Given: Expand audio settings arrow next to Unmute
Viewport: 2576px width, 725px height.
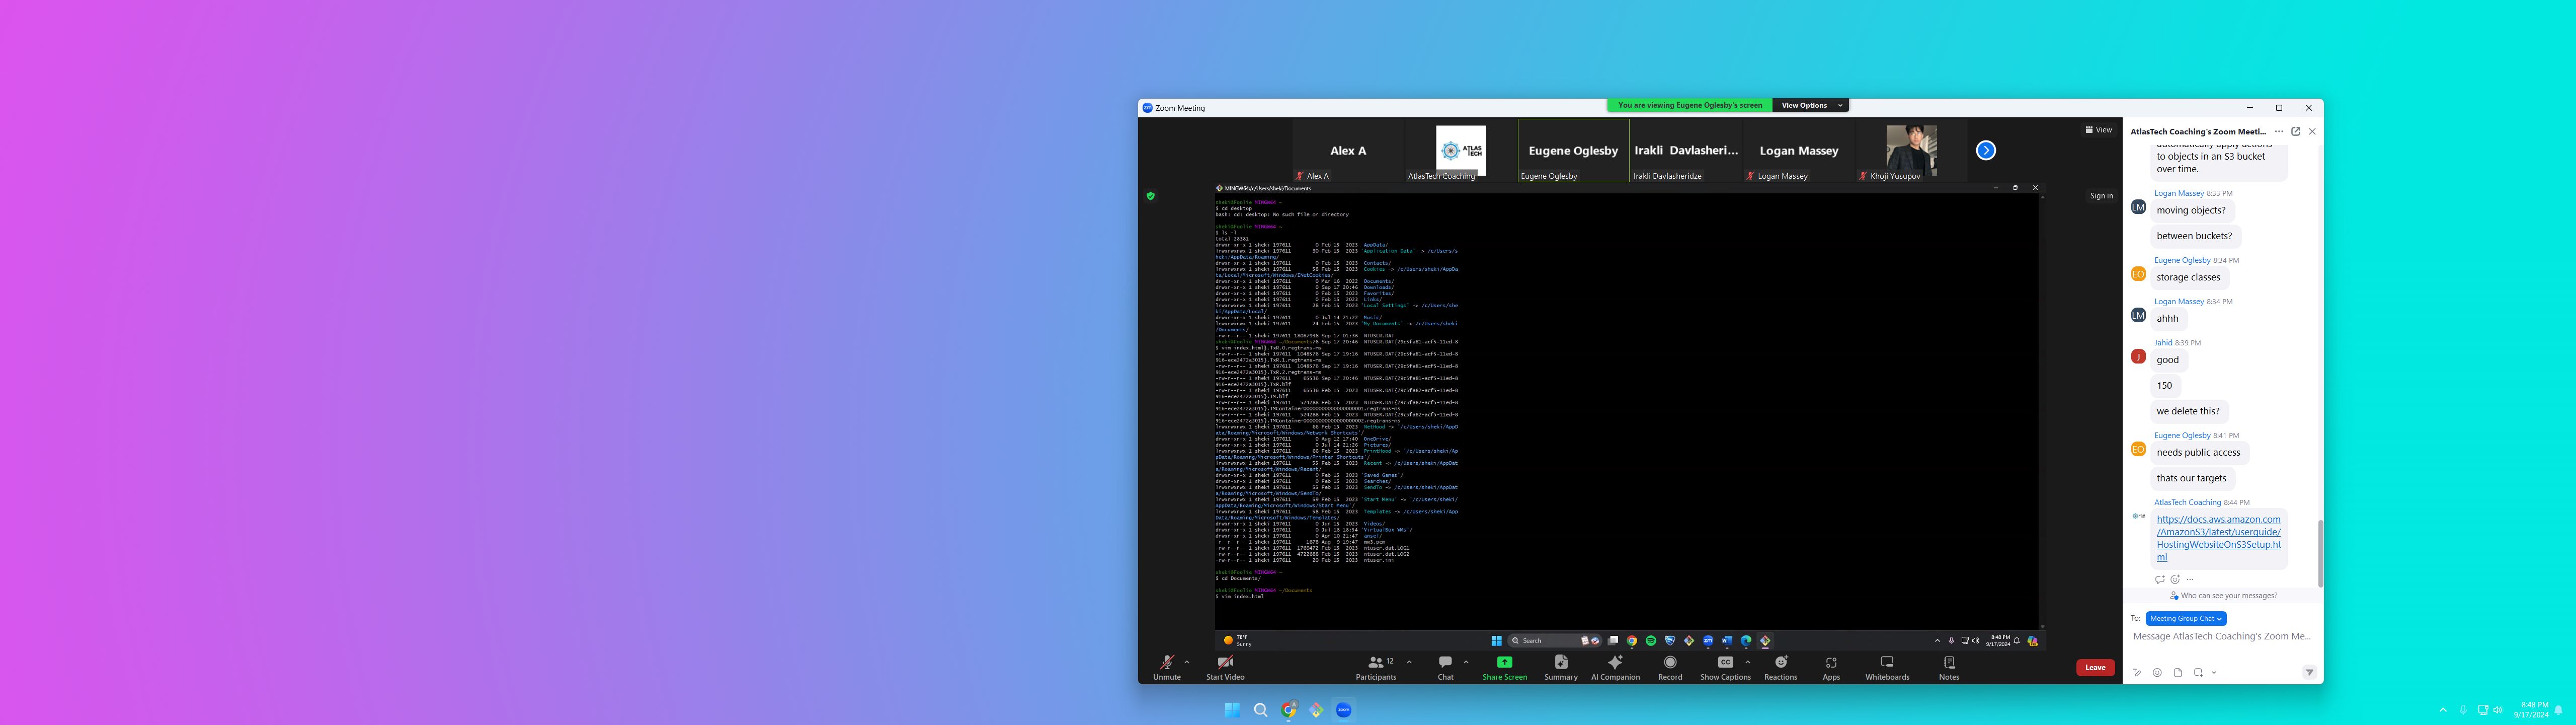Looking at the screenshot, I should pos(1187,662).
